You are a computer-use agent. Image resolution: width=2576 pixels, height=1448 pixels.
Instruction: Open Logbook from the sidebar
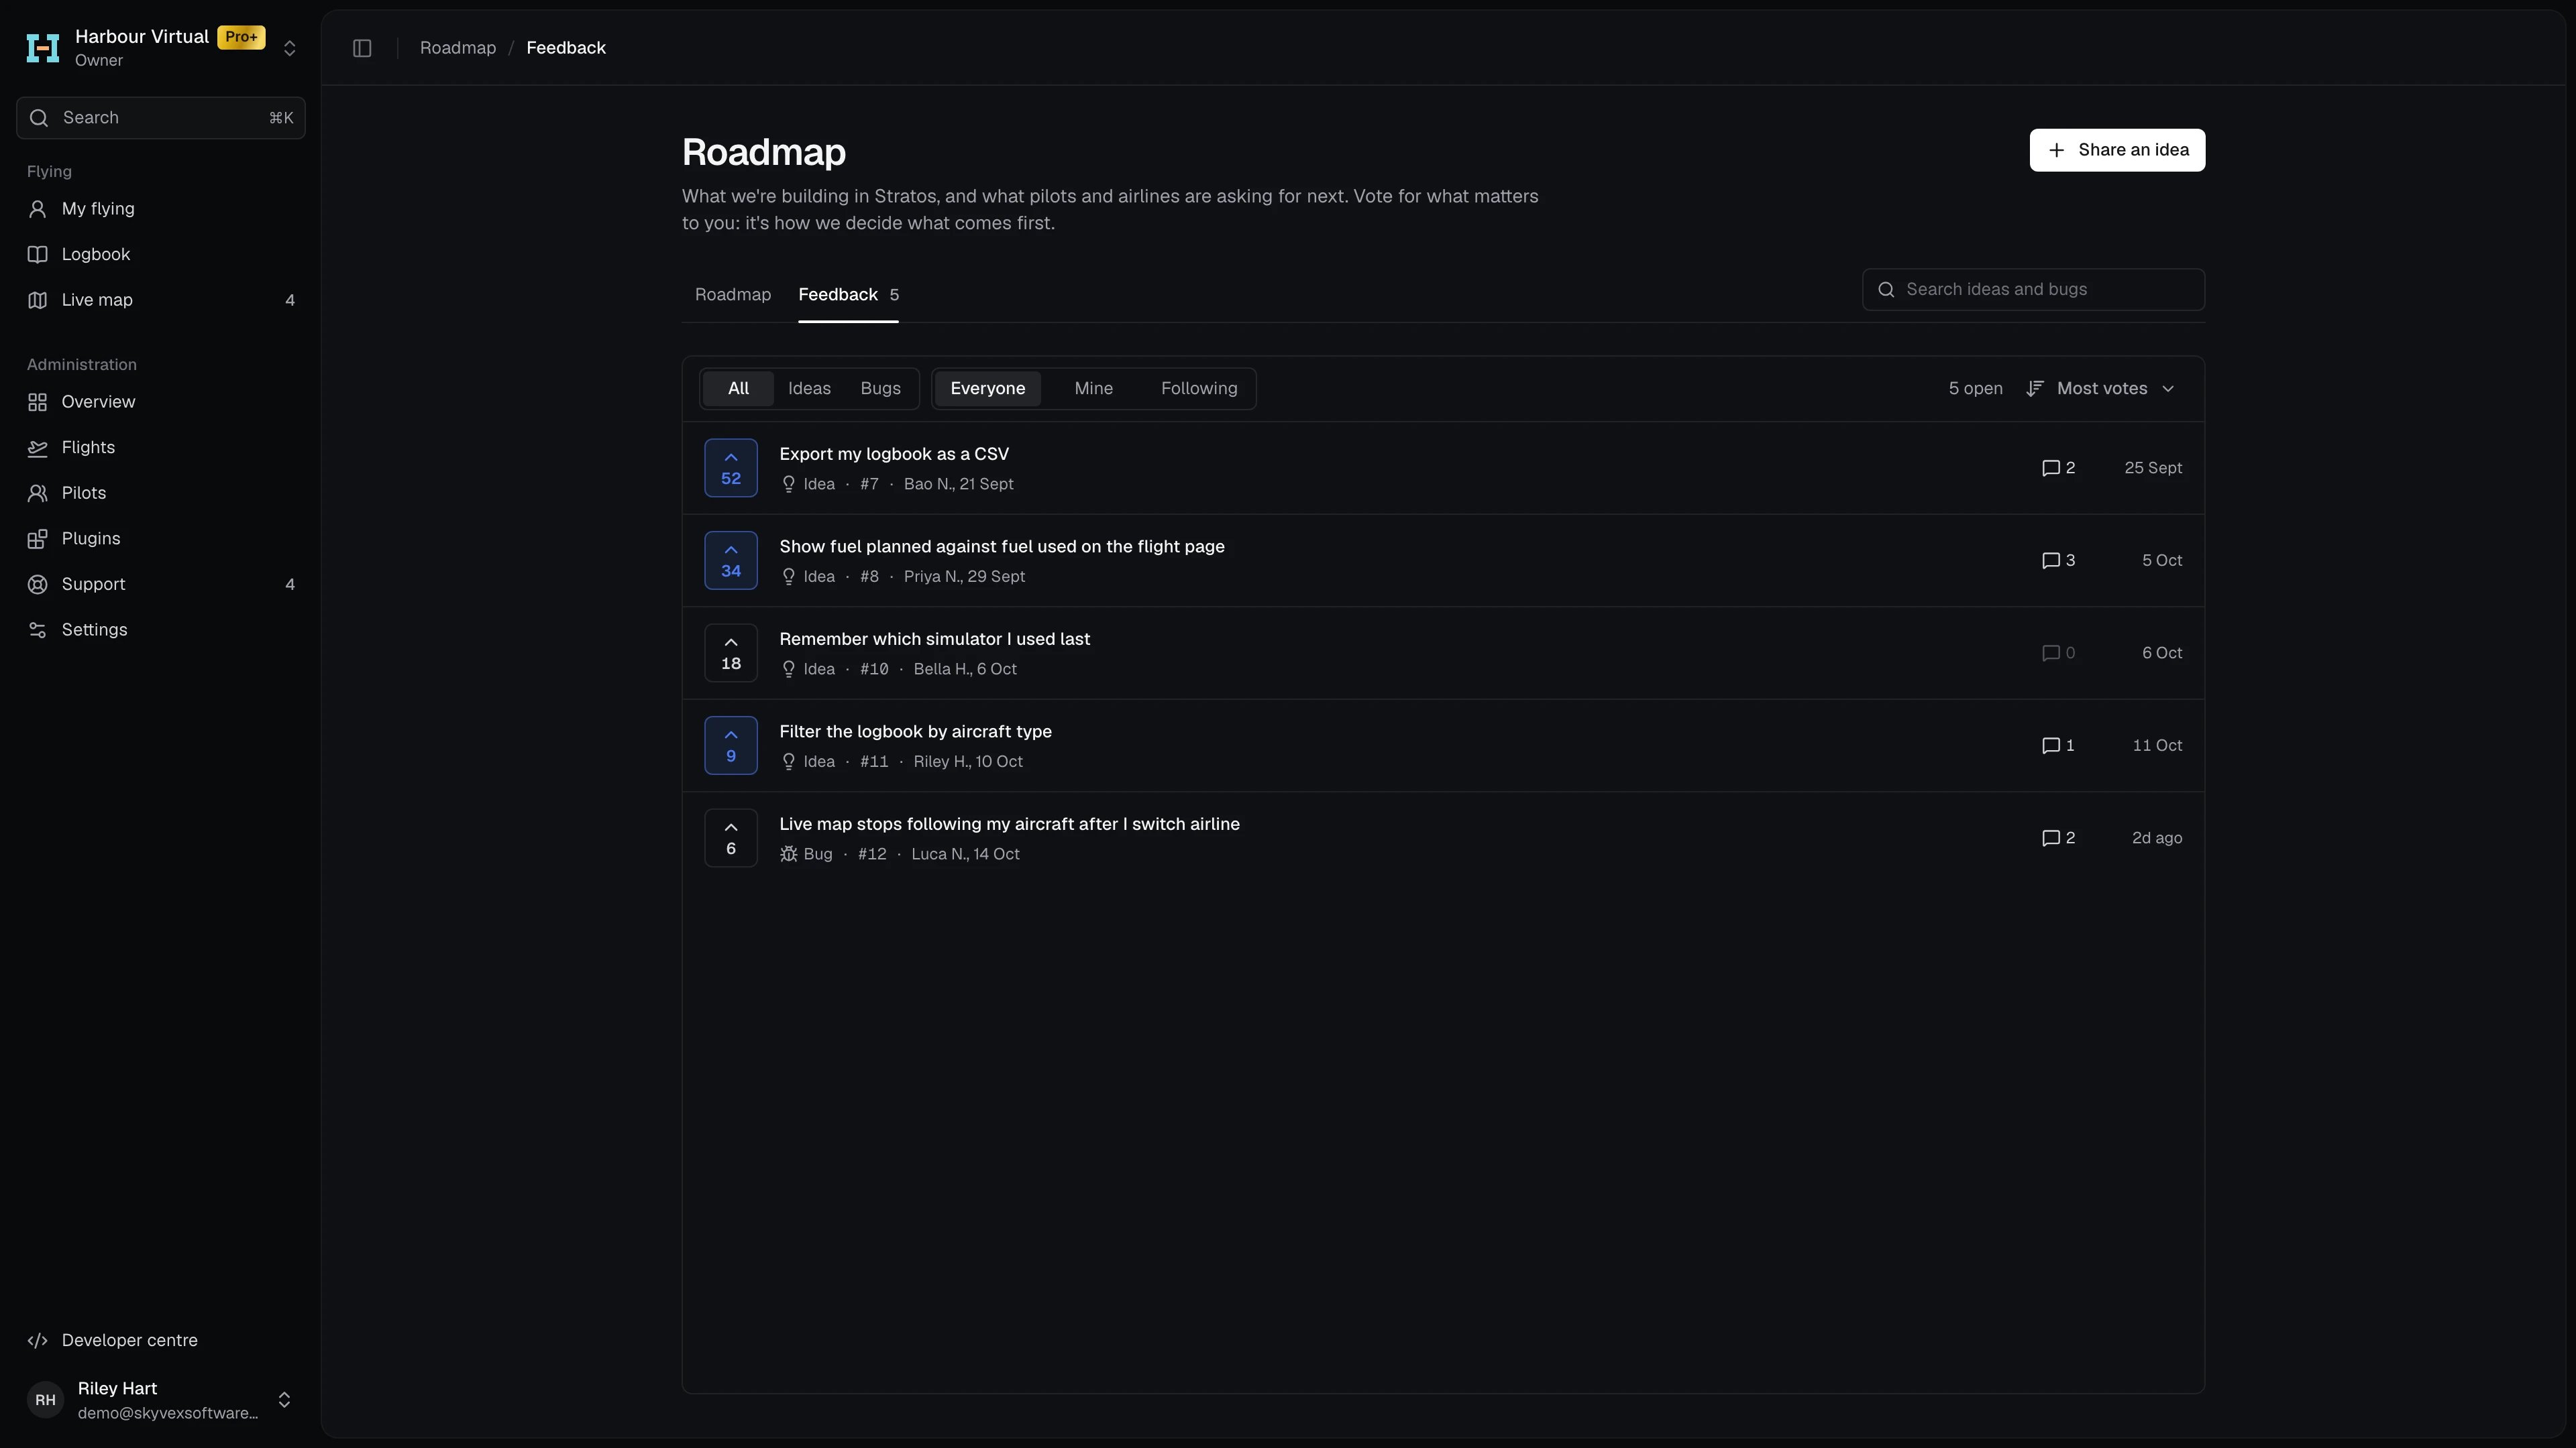160,254
